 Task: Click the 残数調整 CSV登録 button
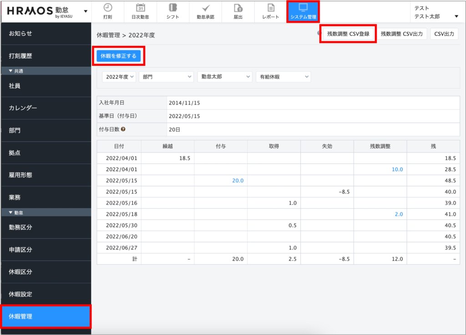click(x=348, y=34)
